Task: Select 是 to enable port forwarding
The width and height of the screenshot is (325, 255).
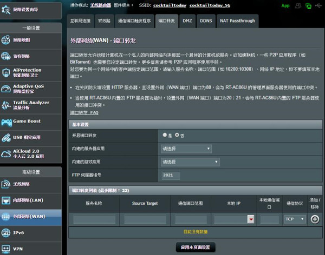Action: [165, 135]
